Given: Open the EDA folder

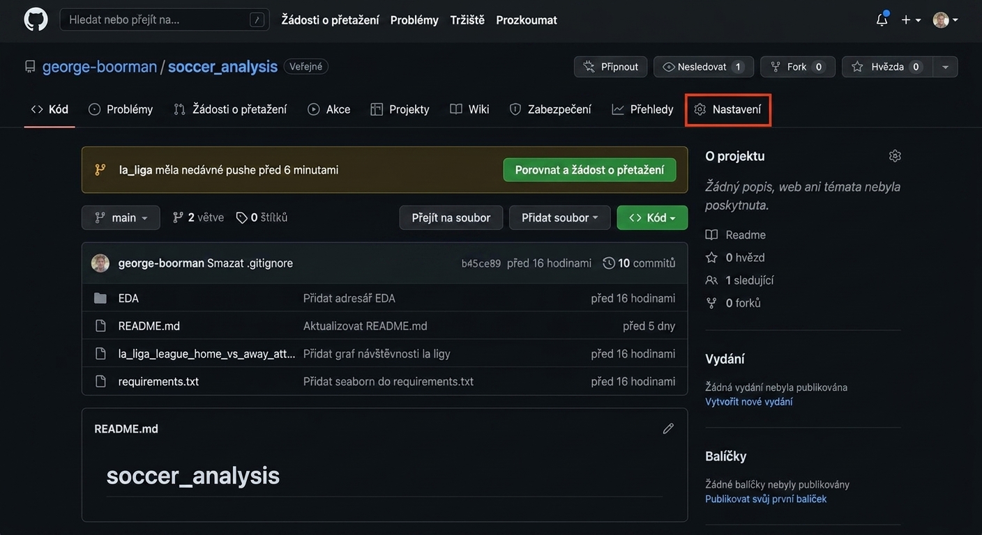Looking at the screenshot, I should (x=128, y=298).
